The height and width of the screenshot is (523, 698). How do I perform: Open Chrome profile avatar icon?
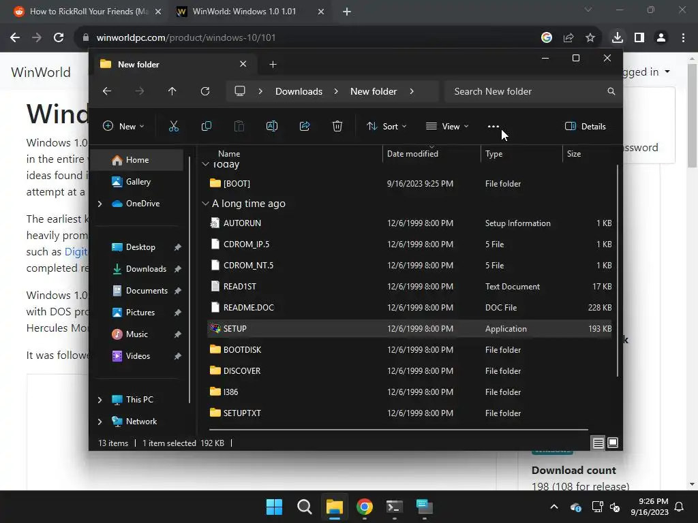tap(661, 38)
